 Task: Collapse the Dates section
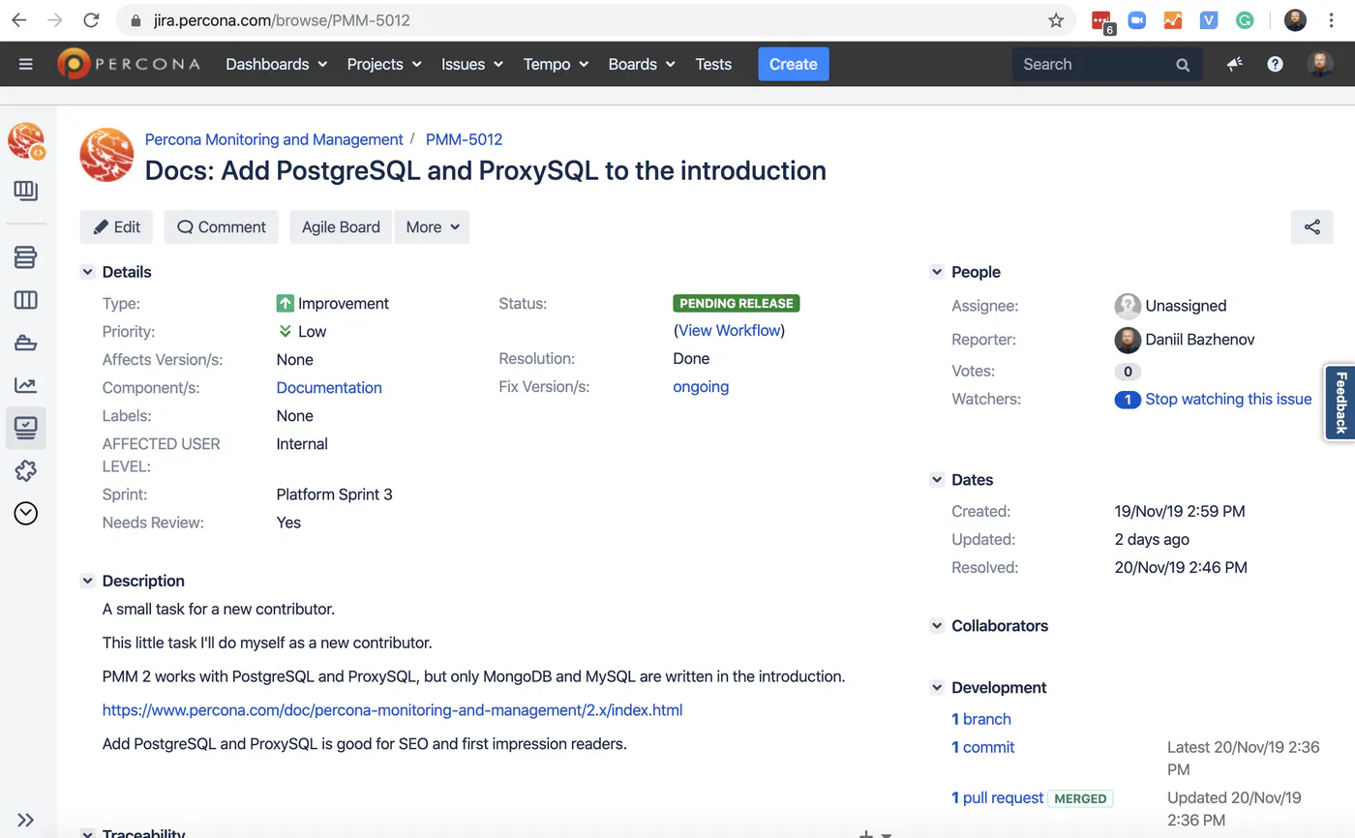[937, 480]
